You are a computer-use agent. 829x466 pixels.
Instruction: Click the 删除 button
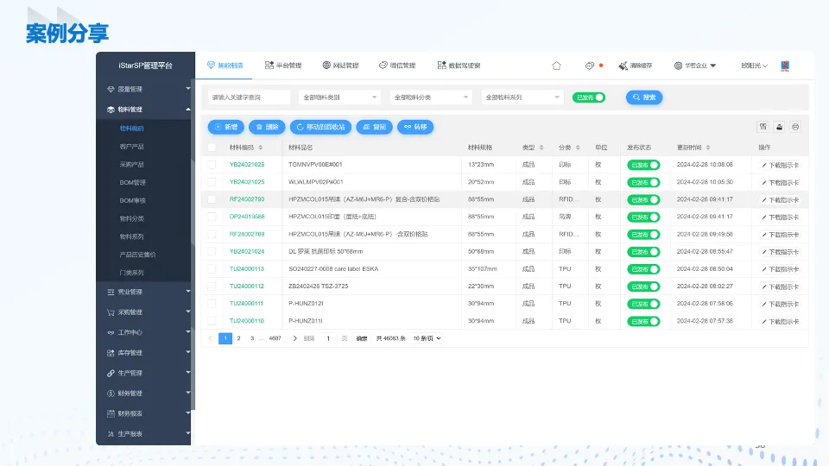[x=267, y=127]
